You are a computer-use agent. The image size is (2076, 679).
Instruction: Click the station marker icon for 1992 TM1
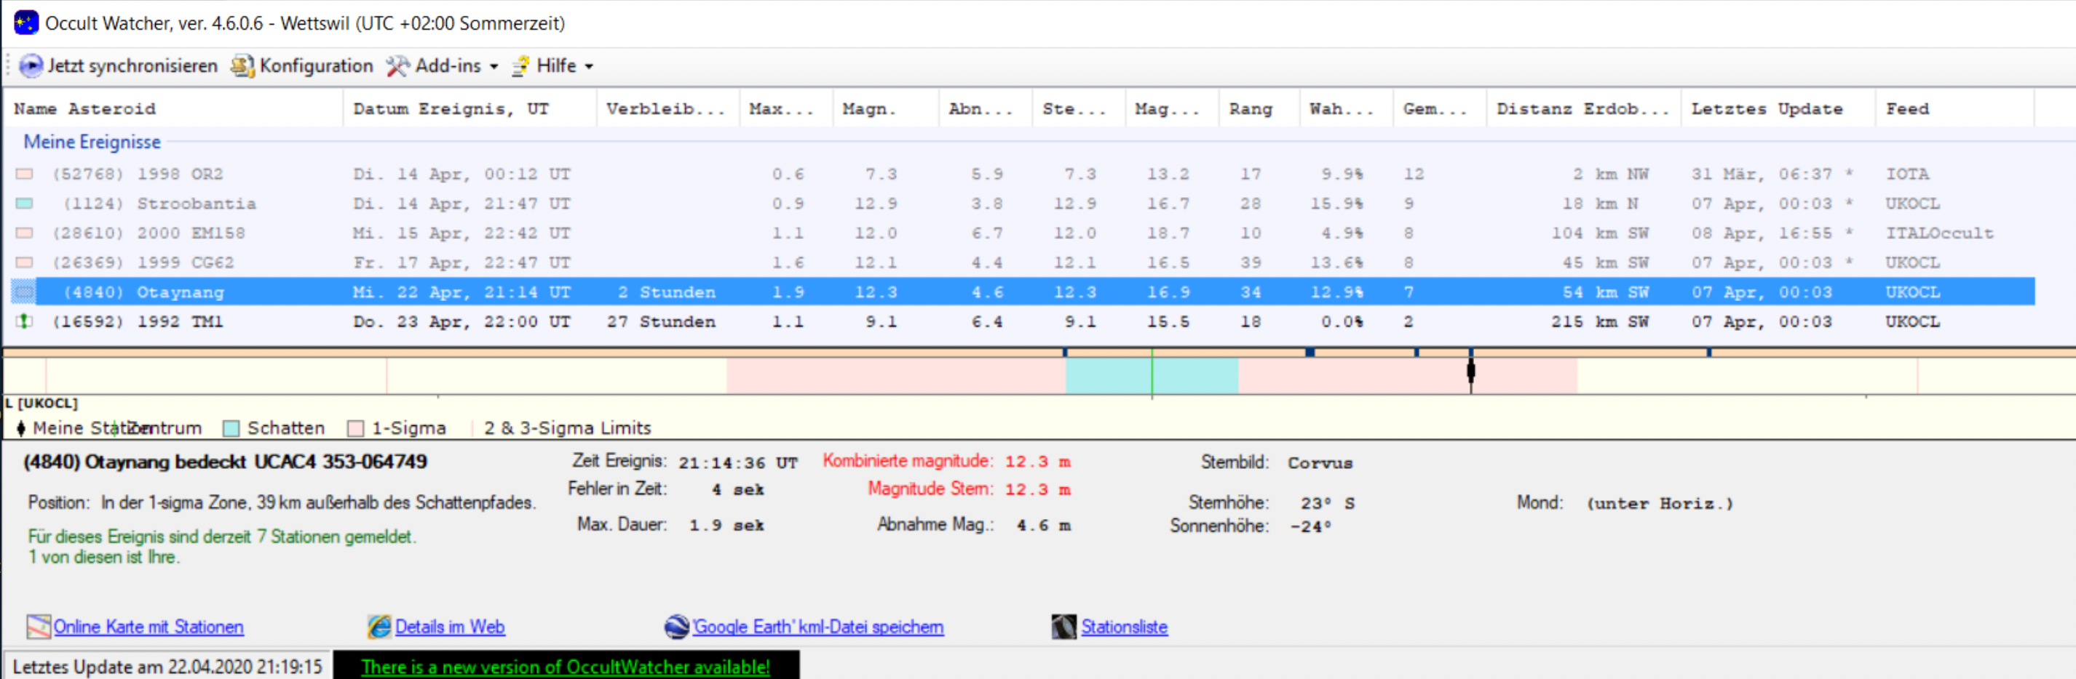(x=24, y=322)
